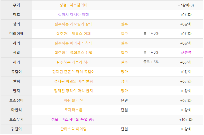Select the +7강화(0) weapon reinforcement value
Image resolution: width=204 pixels, height=135 pixels.
[186, 5]
